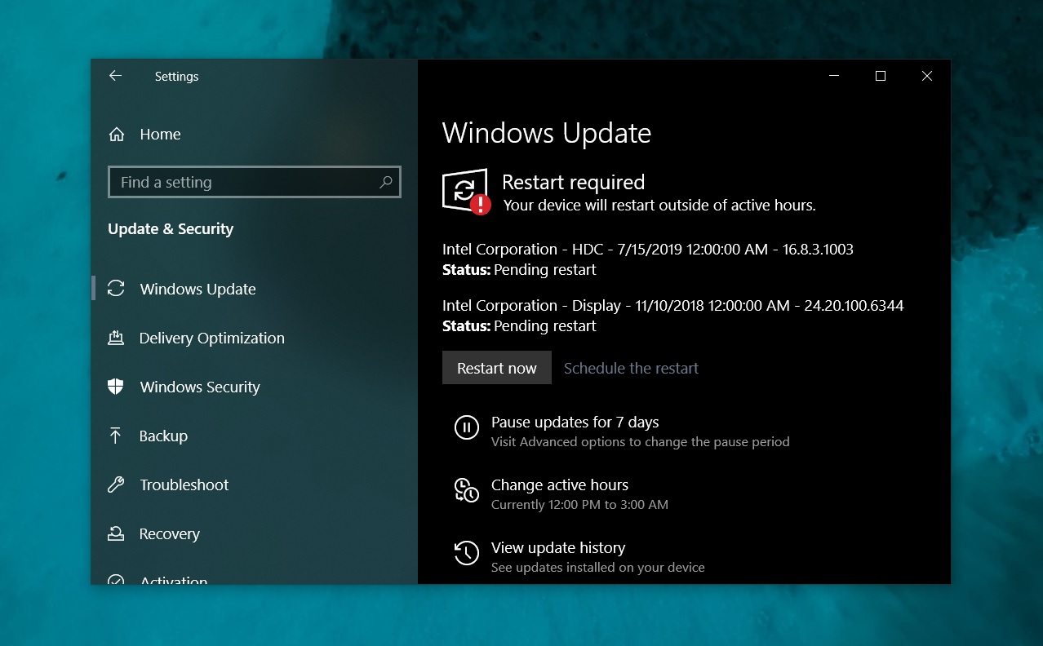Open the Recovery section
The image size is (1043, 646).
(x=169, y=533)
